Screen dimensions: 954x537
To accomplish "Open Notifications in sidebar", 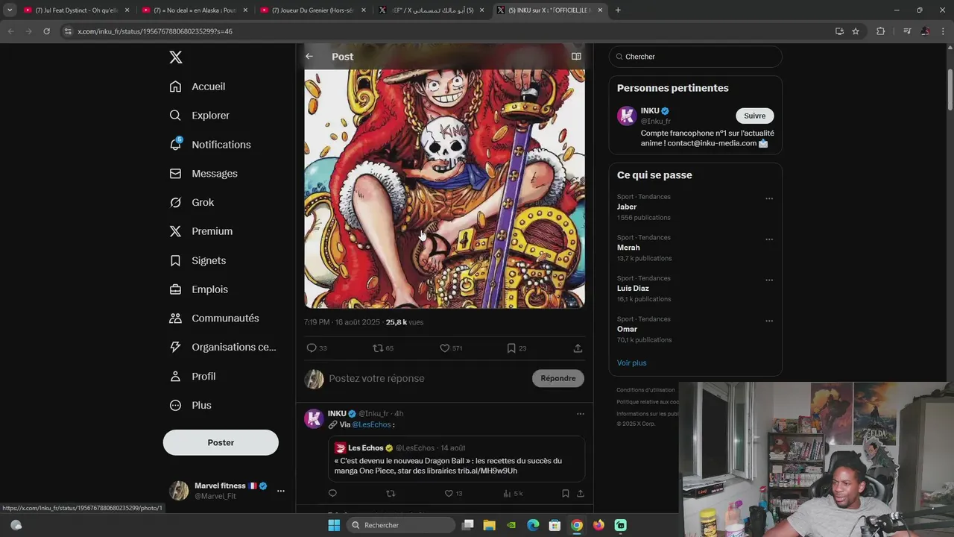I will pyautogui.click(x=210, y=145).
